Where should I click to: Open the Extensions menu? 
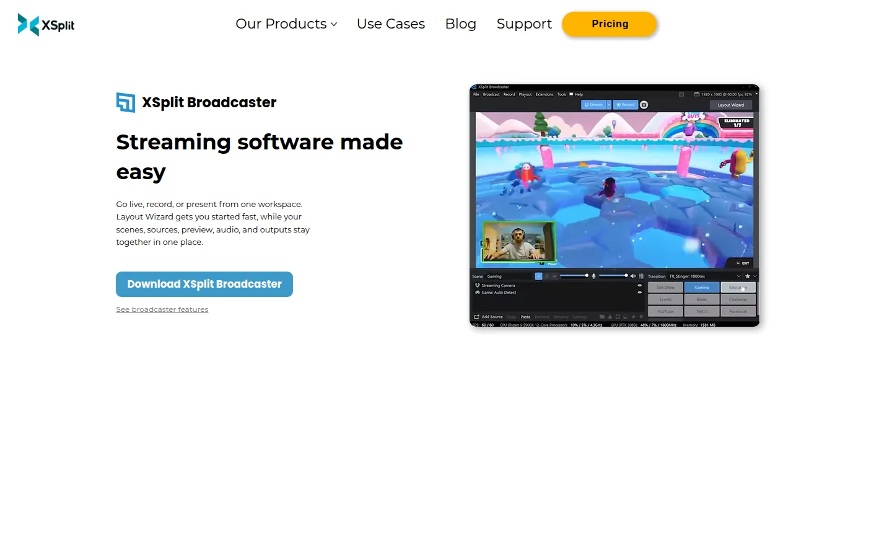pyautogui.click(x=544, y=94)
